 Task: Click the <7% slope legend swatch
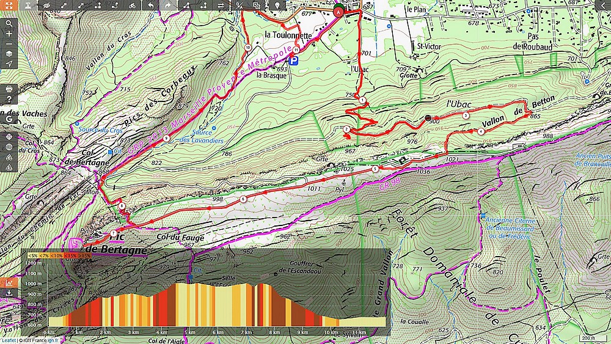pyautogui.click(x=45, y=255)
